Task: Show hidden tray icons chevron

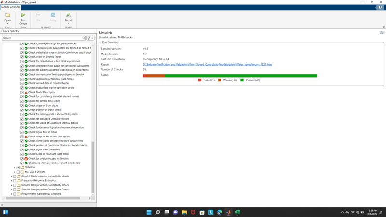Action: (x=342, y=212)
